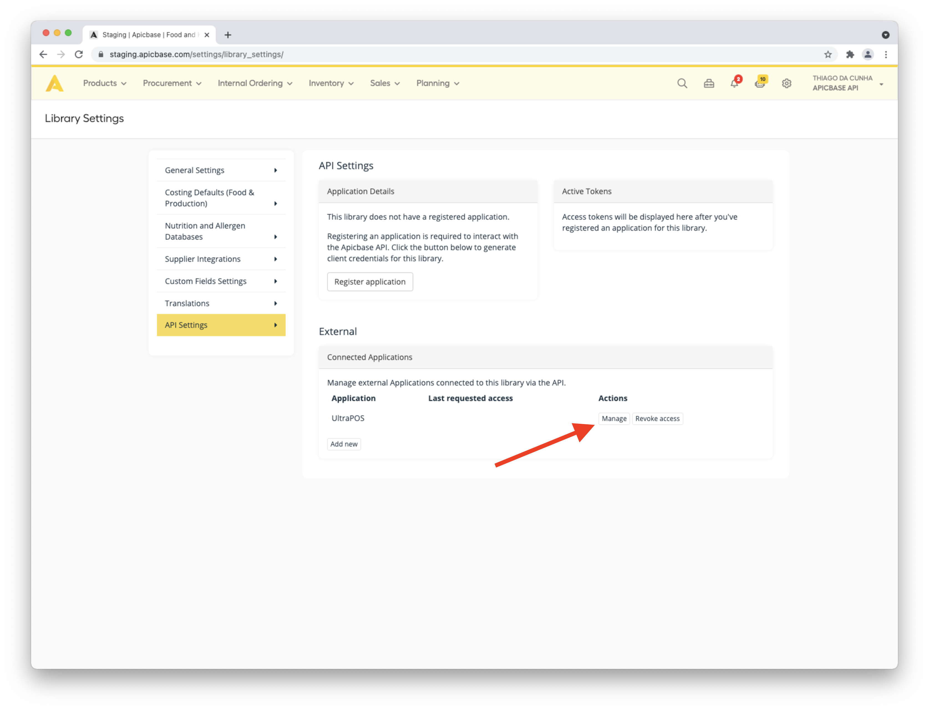Image resolution: width=929 pixels, height=710 pixels.
Task: Click the browser forward arrow
Action: coord(61,54)
